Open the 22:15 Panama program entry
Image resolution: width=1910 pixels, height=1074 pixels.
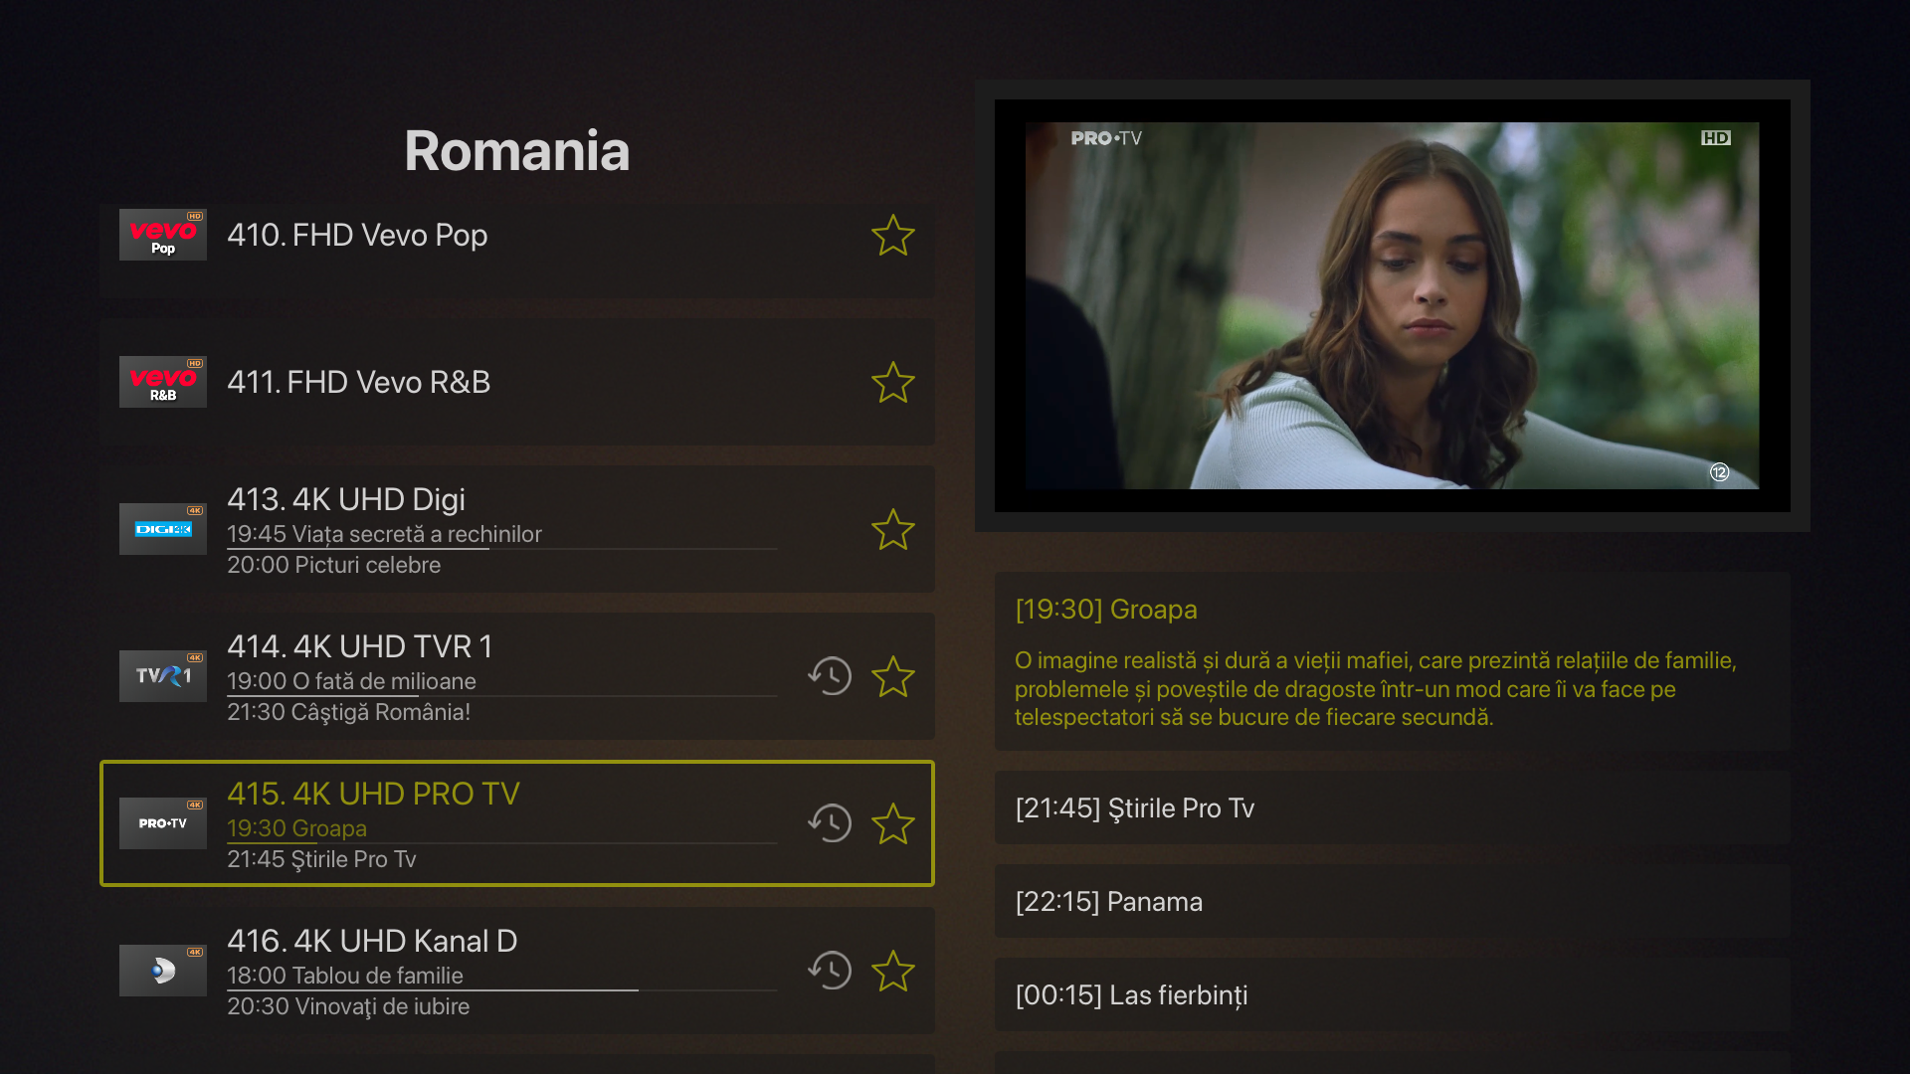pos(1393,901)
